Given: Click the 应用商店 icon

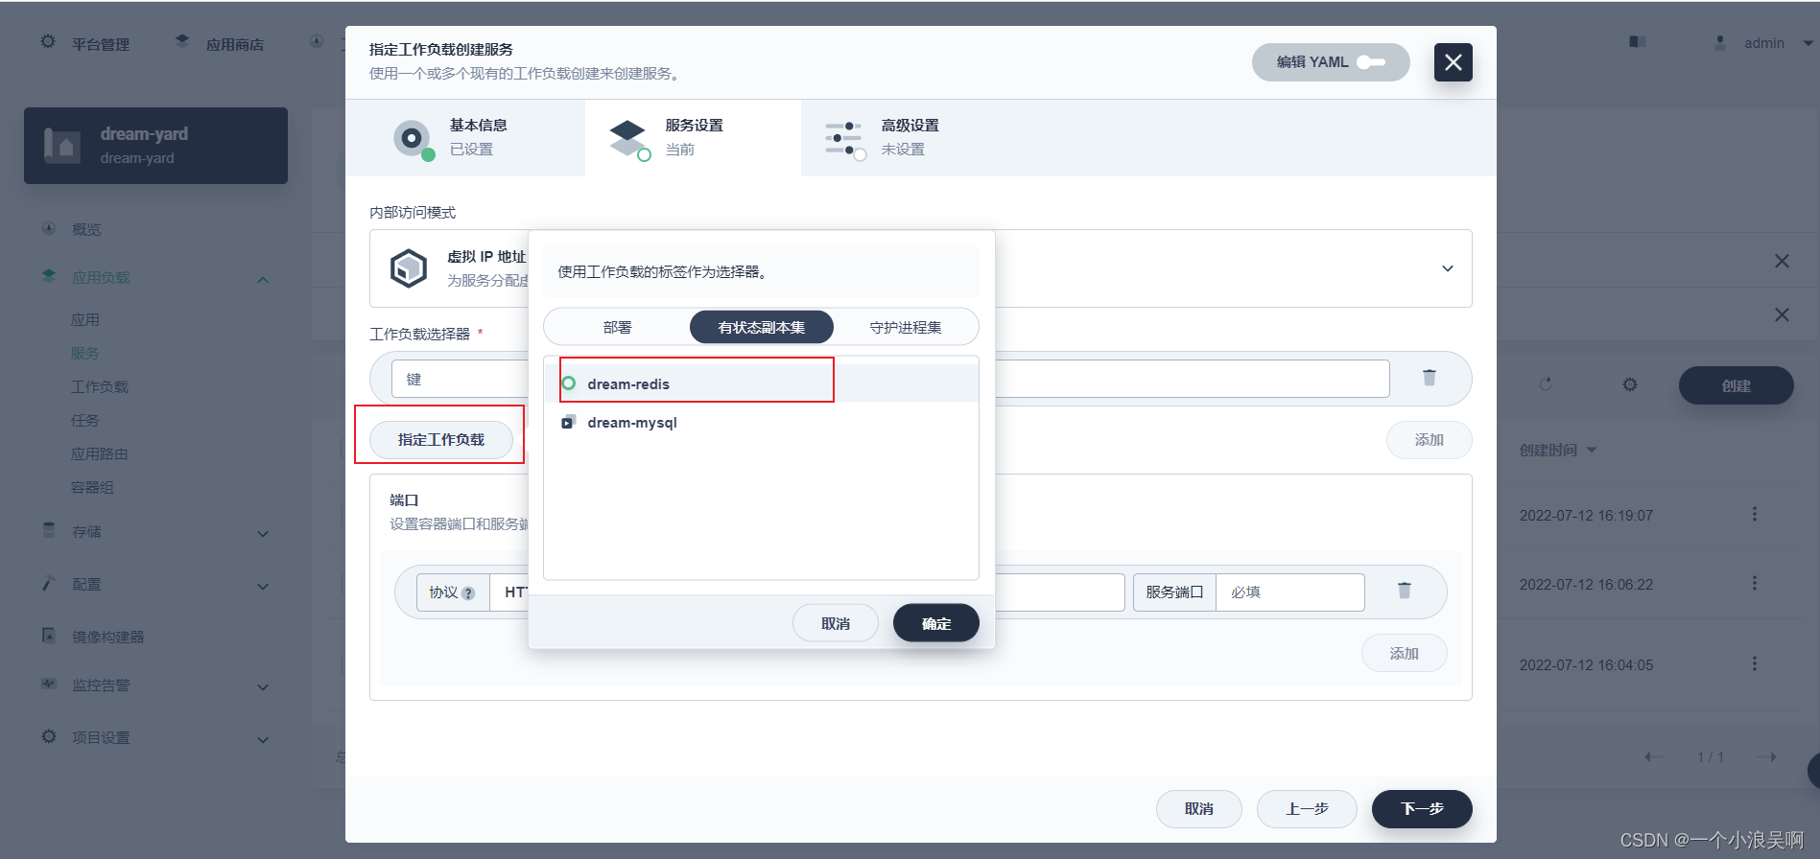Looking at the screenshot, I should pyautogui.click(x=182, y=41).
